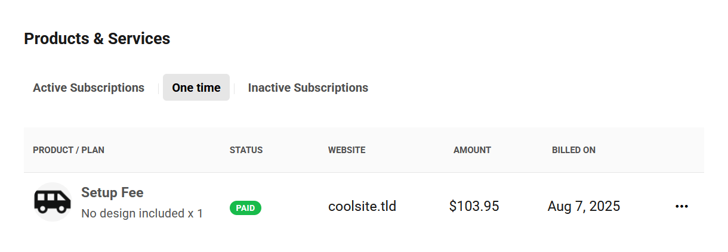Open the three-dot options menu for Setup Fee
Viewport: 728px width, 252px height.
tap(681, 207)
